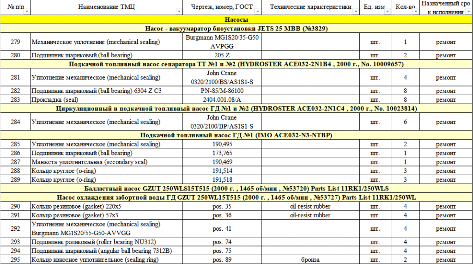Select the PN-85/M-86100 drawing number cell
Viewport: 473px width, 264px height.
click(222, 91)
